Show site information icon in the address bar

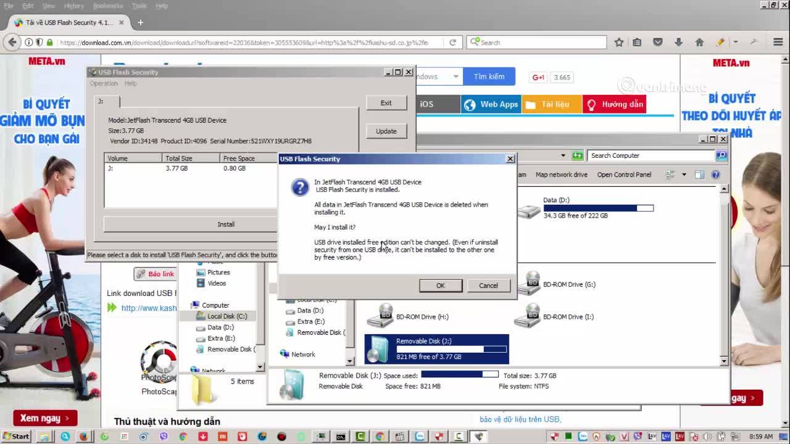[x=28, y=43]
